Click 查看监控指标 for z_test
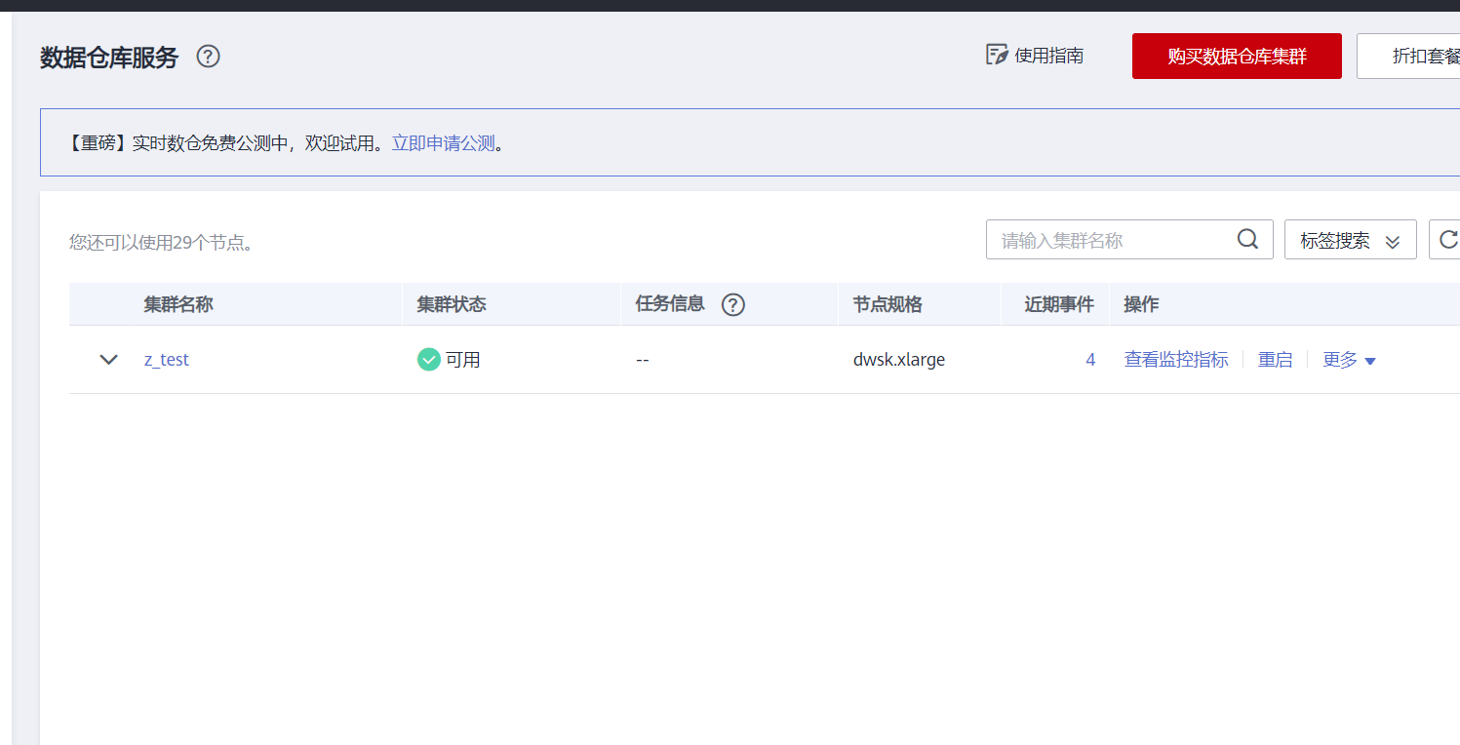The image size is (1460, 745). point(1176,360)
